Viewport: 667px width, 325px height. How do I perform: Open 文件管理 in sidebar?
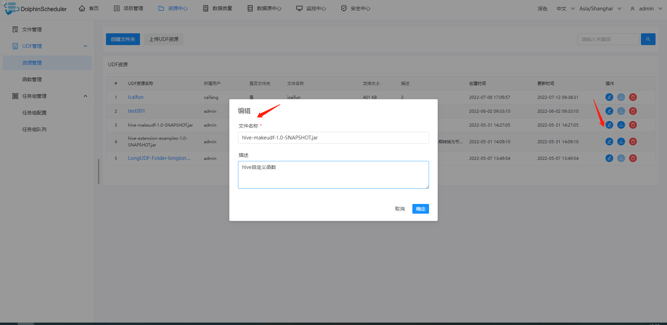[47, 29]
